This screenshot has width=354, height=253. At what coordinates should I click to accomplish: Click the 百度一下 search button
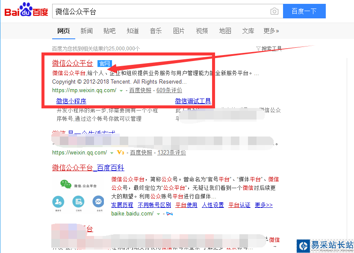click(x=304, y=11)
